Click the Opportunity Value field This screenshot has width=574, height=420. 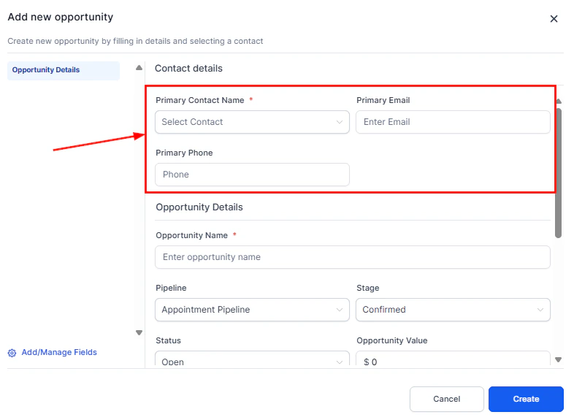point(453,359)
